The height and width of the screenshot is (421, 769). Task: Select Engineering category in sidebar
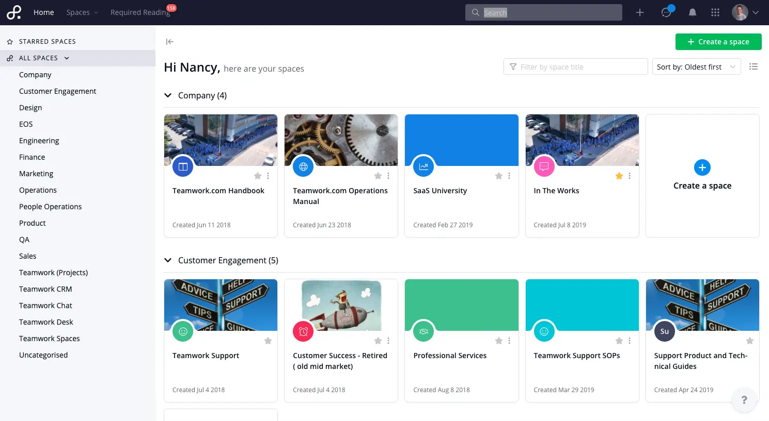tap(39, 141)
